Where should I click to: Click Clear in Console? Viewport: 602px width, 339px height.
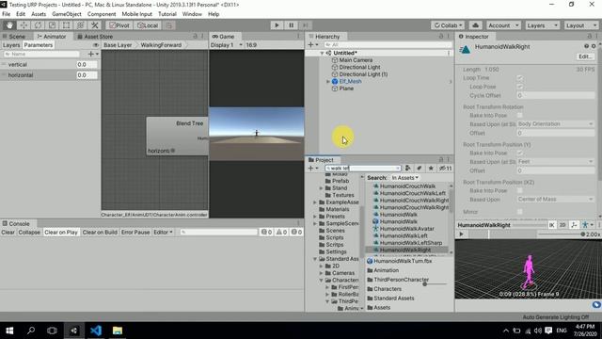pyautogui.click(x=8, y=233)
